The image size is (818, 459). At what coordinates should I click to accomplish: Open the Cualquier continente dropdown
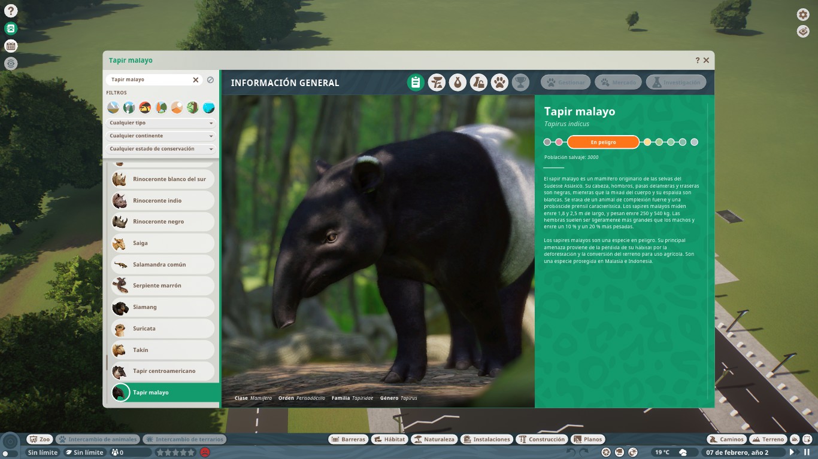[x=161, y=136]
